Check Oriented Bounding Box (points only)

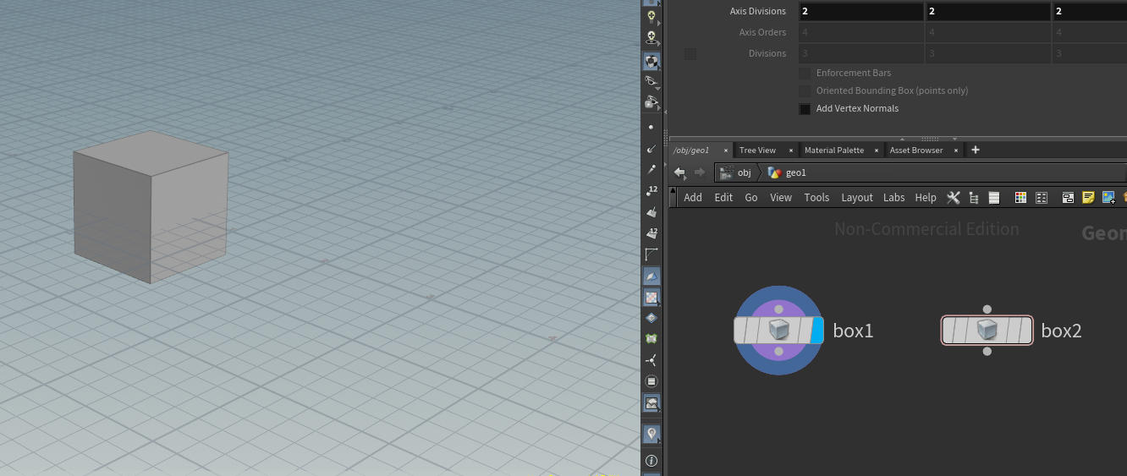[x=805, y=90]
